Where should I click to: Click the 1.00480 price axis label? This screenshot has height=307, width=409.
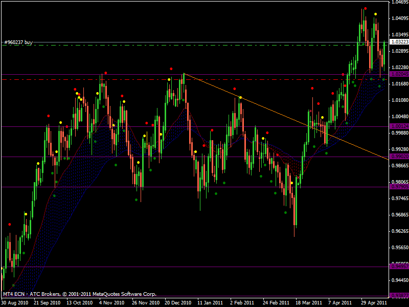[x=400, y=117]
